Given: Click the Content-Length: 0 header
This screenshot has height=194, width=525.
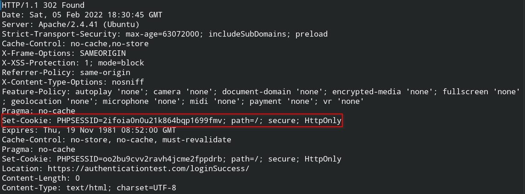Looking at the screenshot, I should (41, 178).
